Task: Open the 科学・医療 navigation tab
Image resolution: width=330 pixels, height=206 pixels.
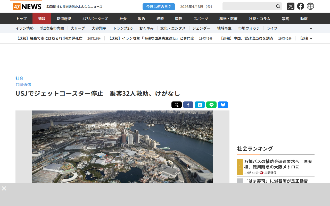Action: (228, 19)
